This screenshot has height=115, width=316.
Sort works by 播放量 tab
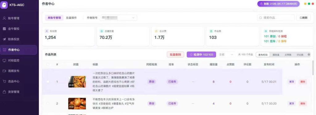276,55
